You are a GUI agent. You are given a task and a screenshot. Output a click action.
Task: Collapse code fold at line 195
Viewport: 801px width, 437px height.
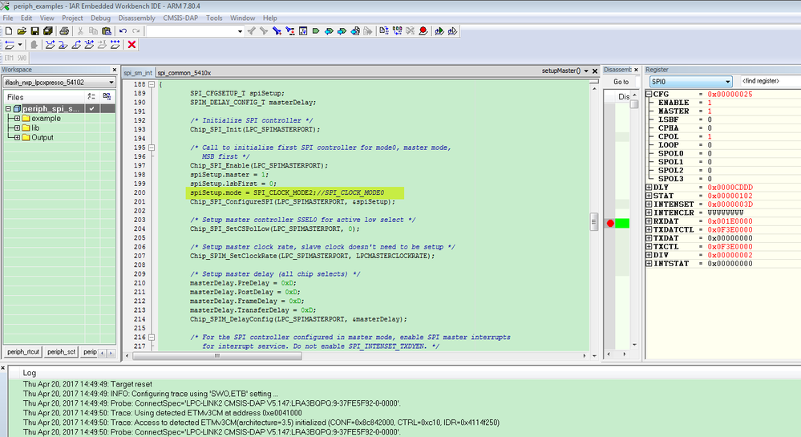(152, 148)
